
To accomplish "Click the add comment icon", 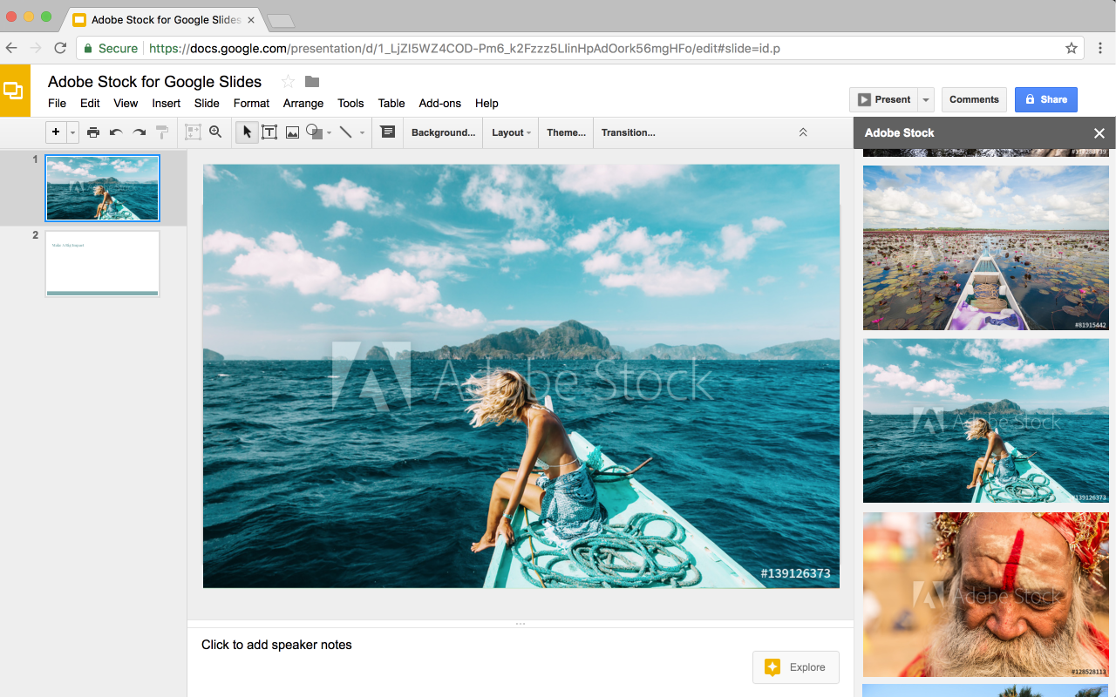I will point(388,132).
